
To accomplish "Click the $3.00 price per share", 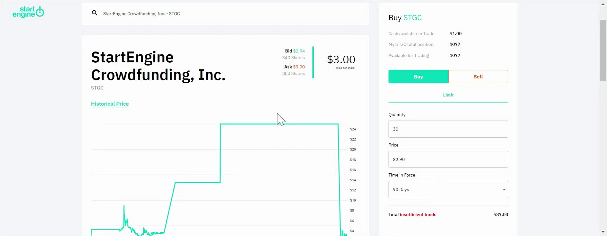I will point(341,60).
